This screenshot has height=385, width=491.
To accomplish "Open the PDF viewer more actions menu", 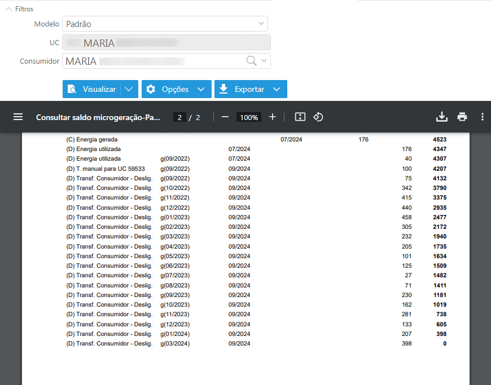I will (482, 117).
